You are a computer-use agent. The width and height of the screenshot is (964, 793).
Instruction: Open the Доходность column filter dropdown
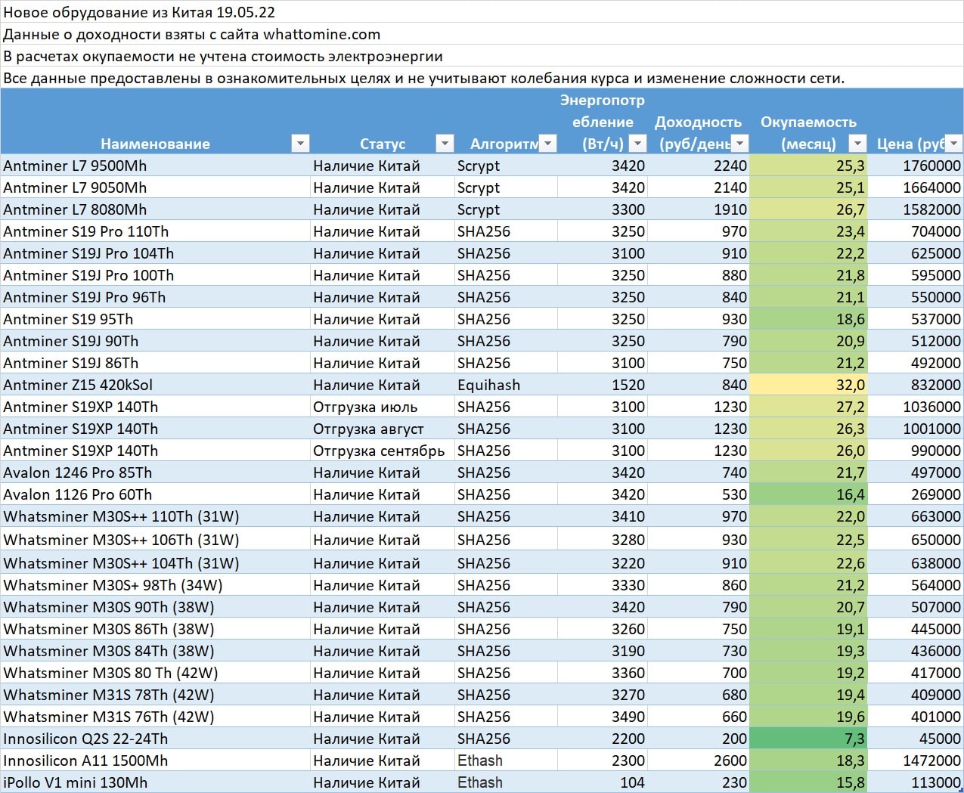coord(740,143)
